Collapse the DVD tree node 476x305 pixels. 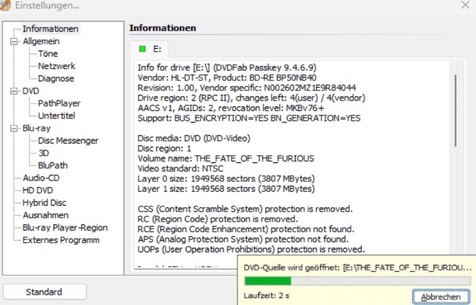(14, 91)
